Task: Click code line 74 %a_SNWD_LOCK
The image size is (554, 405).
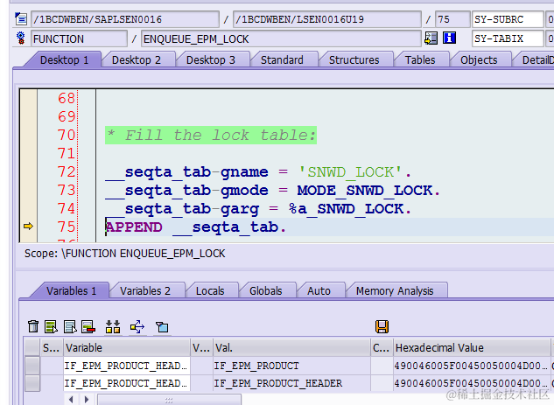Action: coord(258,209)
